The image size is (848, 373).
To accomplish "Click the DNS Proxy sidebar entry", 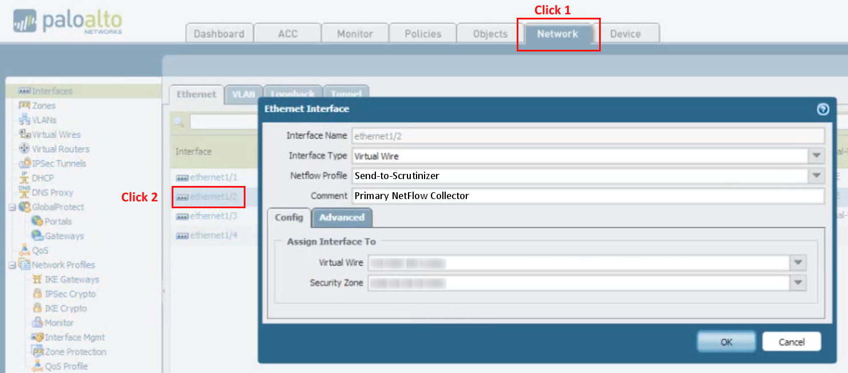I will click(52, 193).
